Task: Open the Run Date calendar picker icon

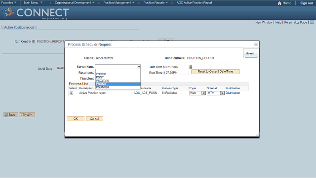Action: click(x=191, y=67)
